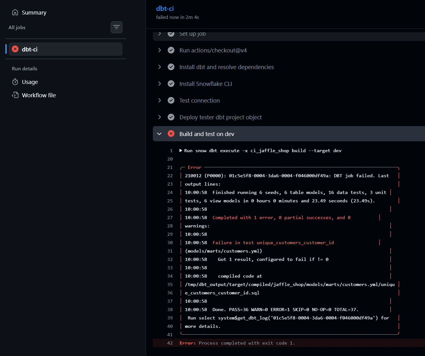This screenshot has width=425, height=356.
Task: Click checkmark icon for actions/checkout step
Action: [x=171, y=50]
